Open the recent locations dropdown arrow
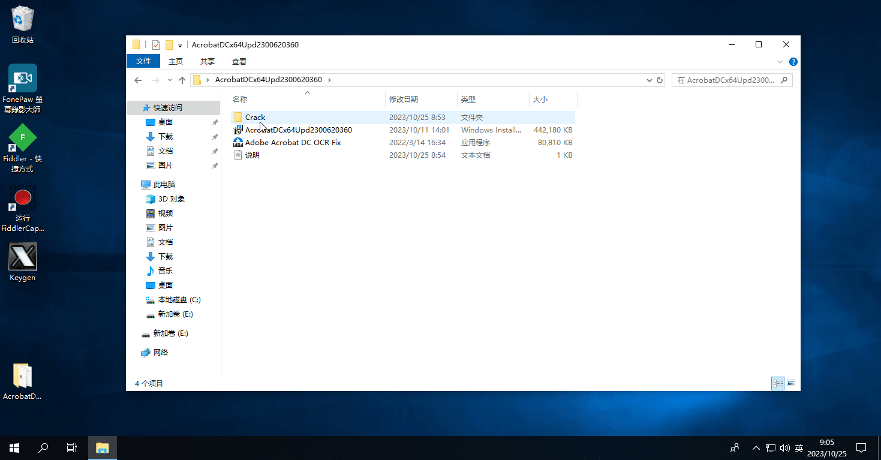This screenshot has height=460, width=881. coord(170,80)
